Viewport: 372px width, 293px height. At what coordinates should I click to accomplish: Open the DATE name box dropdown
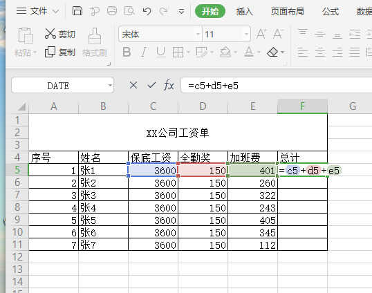coord(110,85)
